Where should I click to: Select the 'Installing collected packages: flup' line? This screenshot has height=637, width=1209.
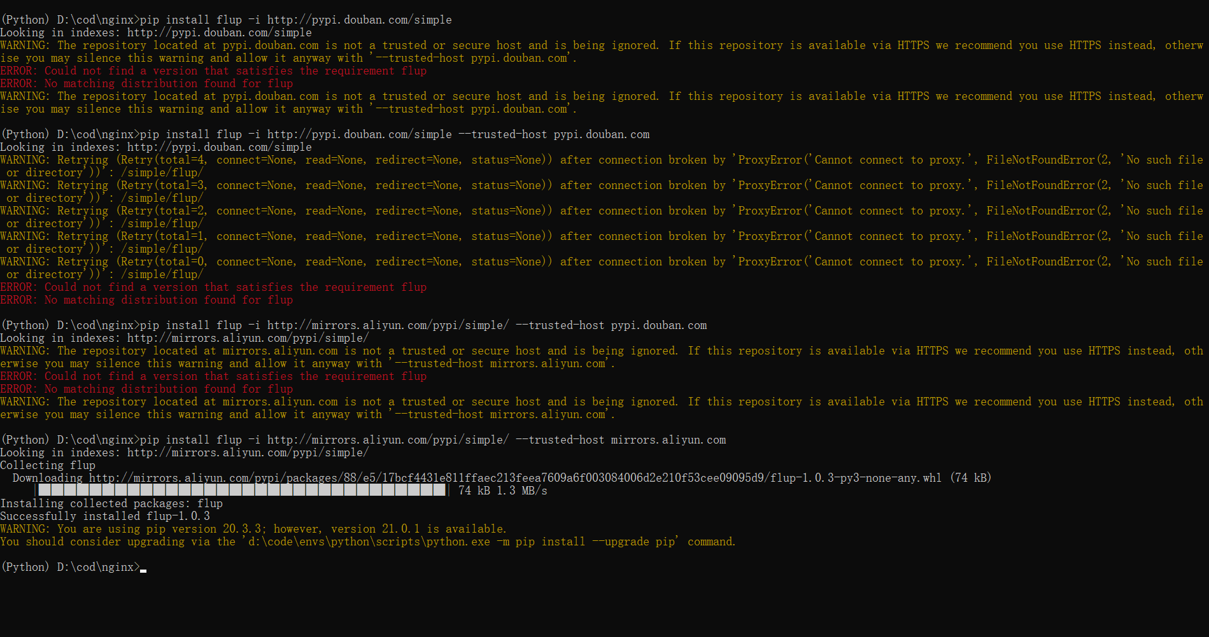[111, 503]
